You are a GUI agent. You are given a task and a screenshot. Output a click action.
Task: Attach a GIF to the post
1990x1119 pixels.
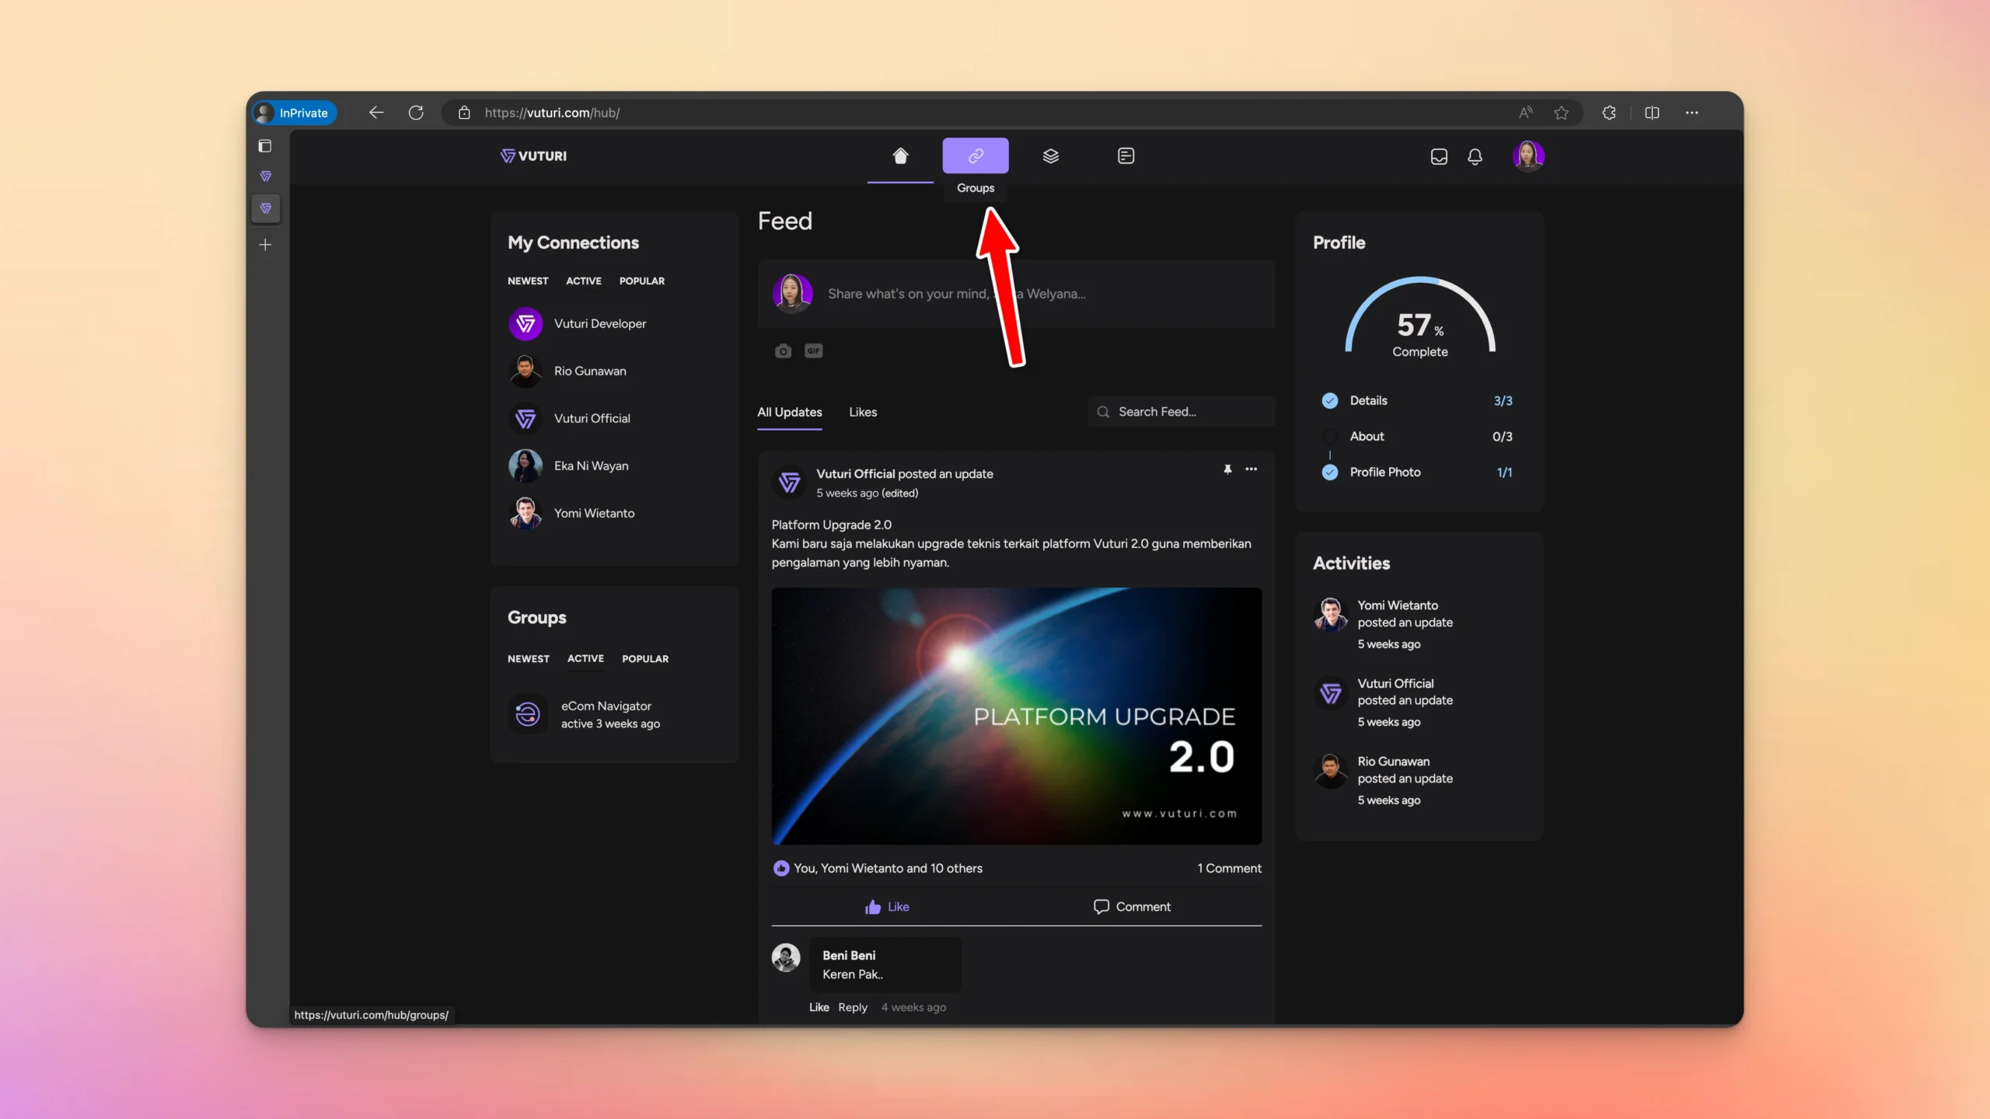[x=813, y=351]
